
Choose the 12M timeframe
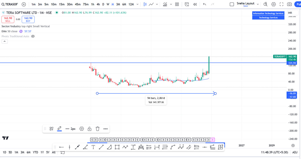131,4
